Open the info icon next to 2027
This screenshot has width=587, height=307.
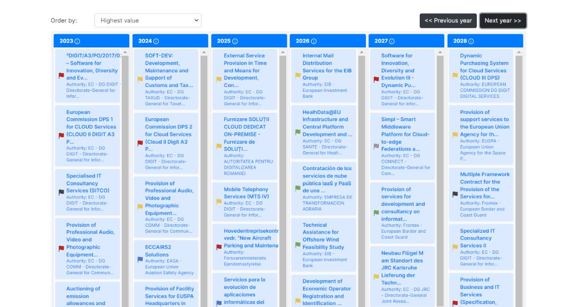pos(392,41)
